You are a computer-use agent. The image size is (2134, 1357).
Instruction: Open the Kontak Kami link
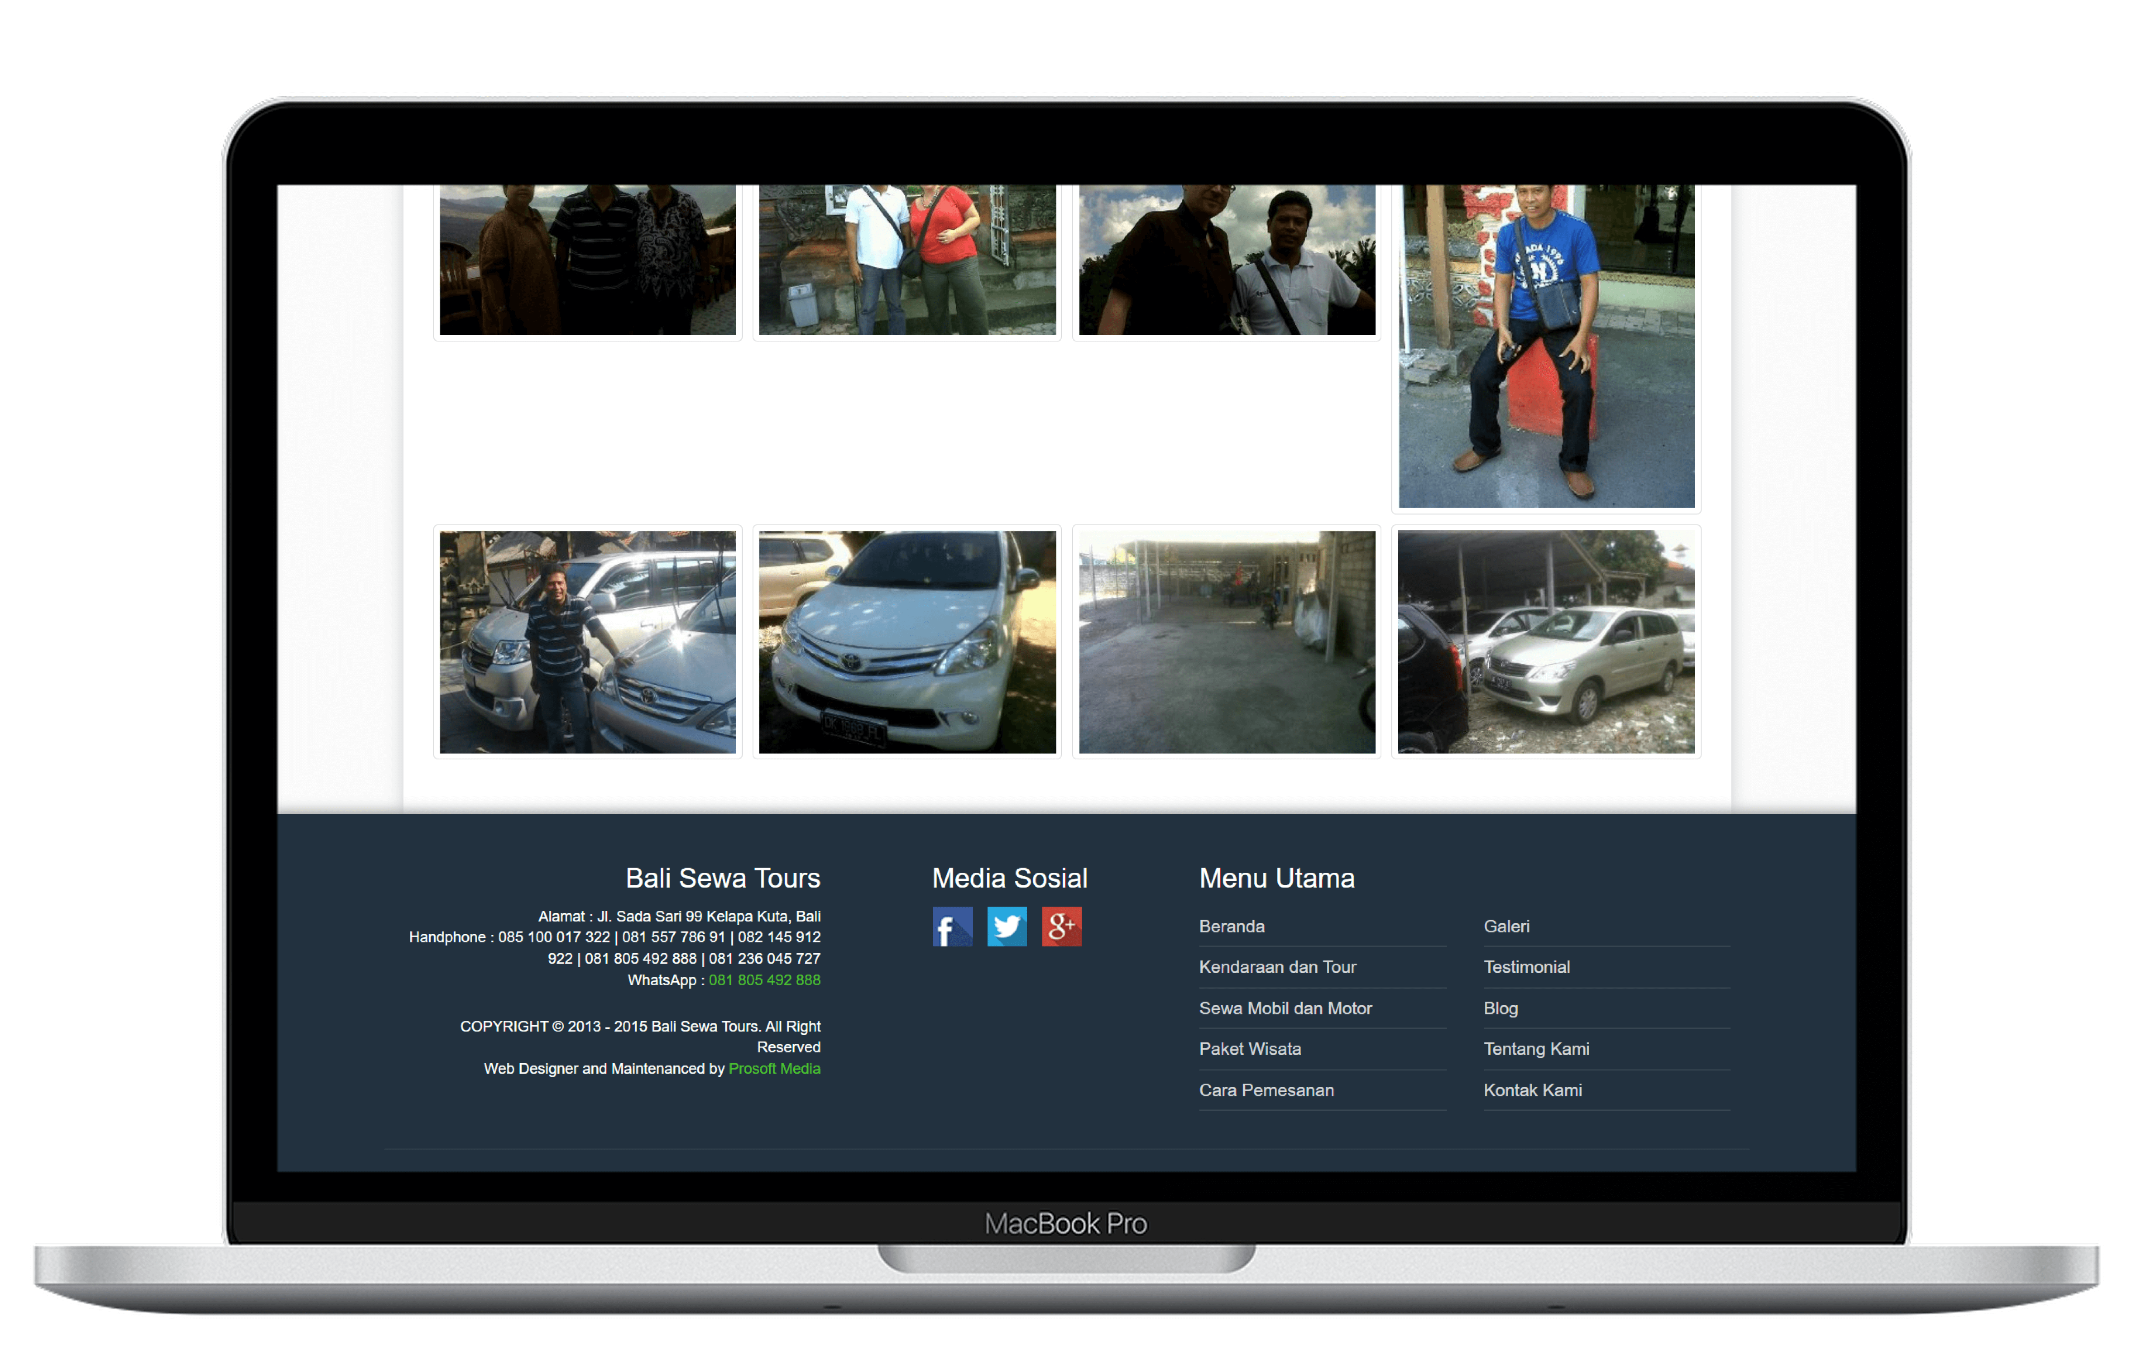[x=1532, y=1090]
